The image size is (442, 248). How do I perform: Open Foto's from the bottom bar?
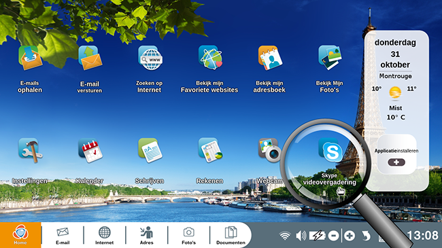[x=188, y=235]
